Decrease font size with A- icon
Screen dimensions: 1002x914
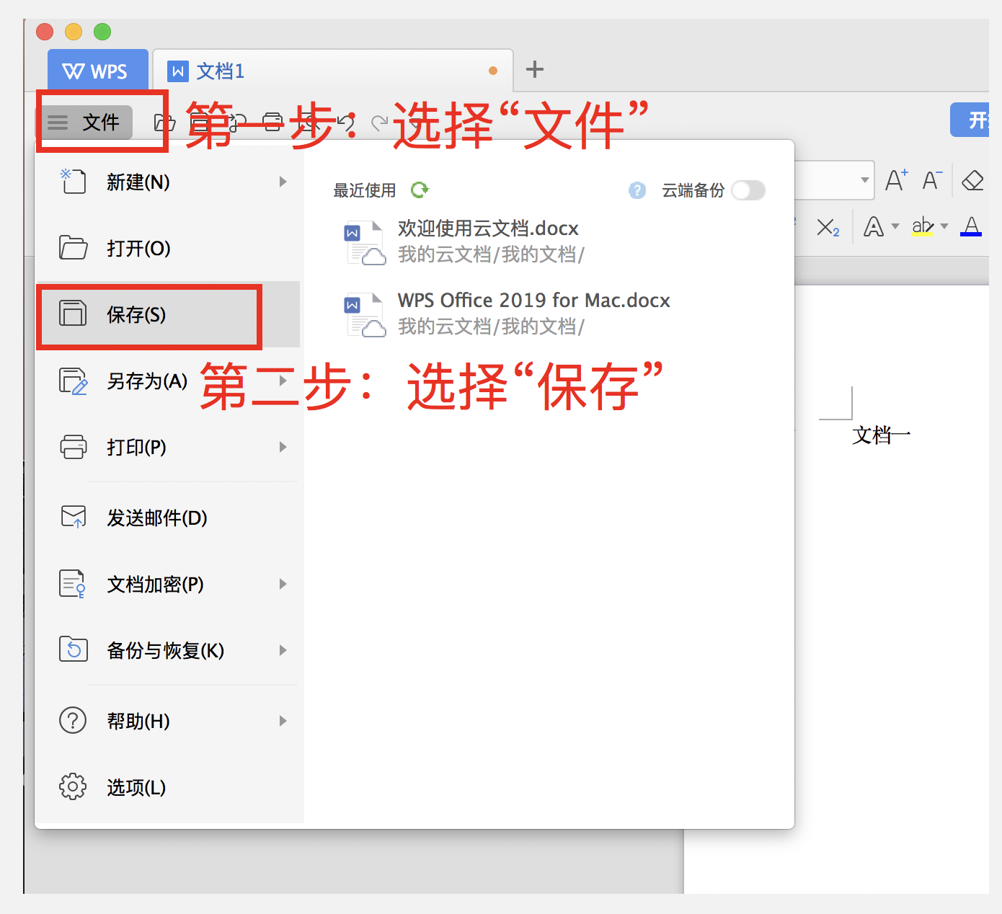tap(932, 180)
